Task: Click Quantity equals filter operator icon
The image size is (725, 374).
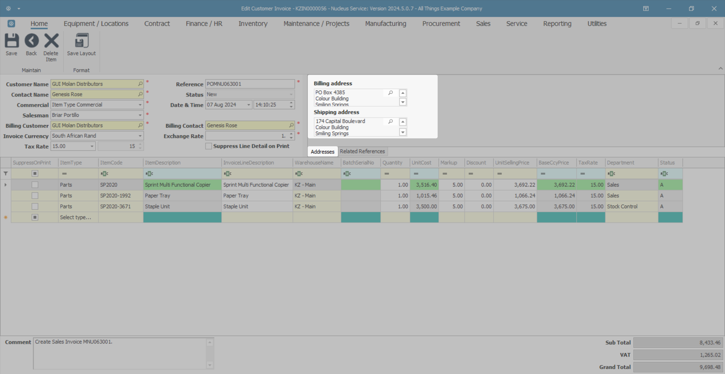Action: point(387,173)
